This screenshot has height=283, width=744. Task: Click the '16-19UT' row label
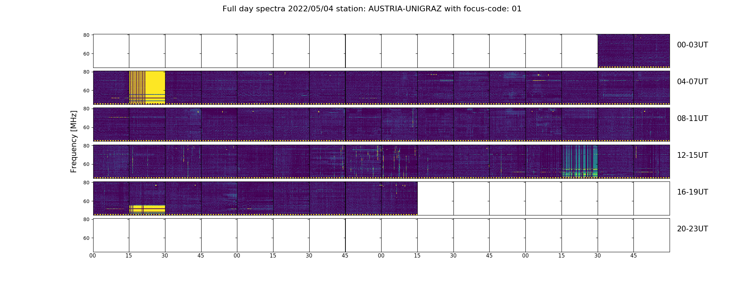tap(692, 192)
